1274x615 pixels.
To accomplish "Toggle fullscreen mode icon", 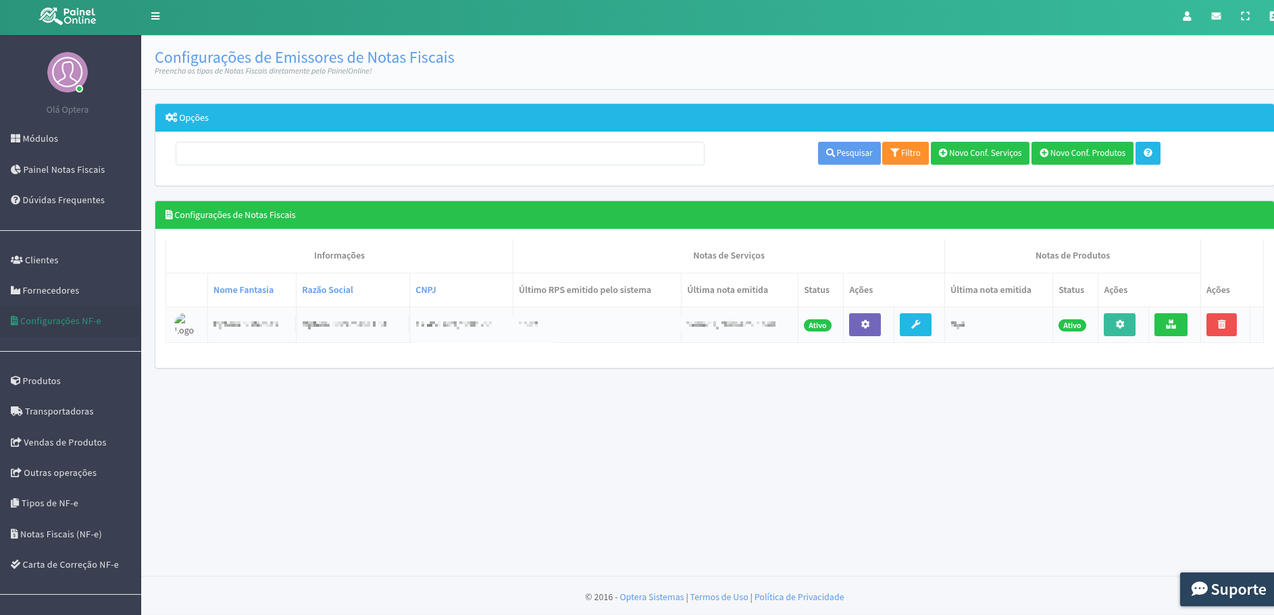I will [1245, 16].
